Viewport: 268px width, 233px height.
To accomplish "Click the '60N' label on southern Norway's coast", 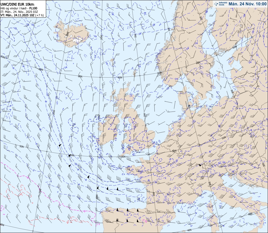I will [159, 73].
